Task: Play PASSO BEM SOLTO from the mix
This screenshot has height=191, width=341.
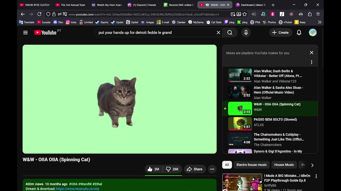Action: tap(270, 124)
